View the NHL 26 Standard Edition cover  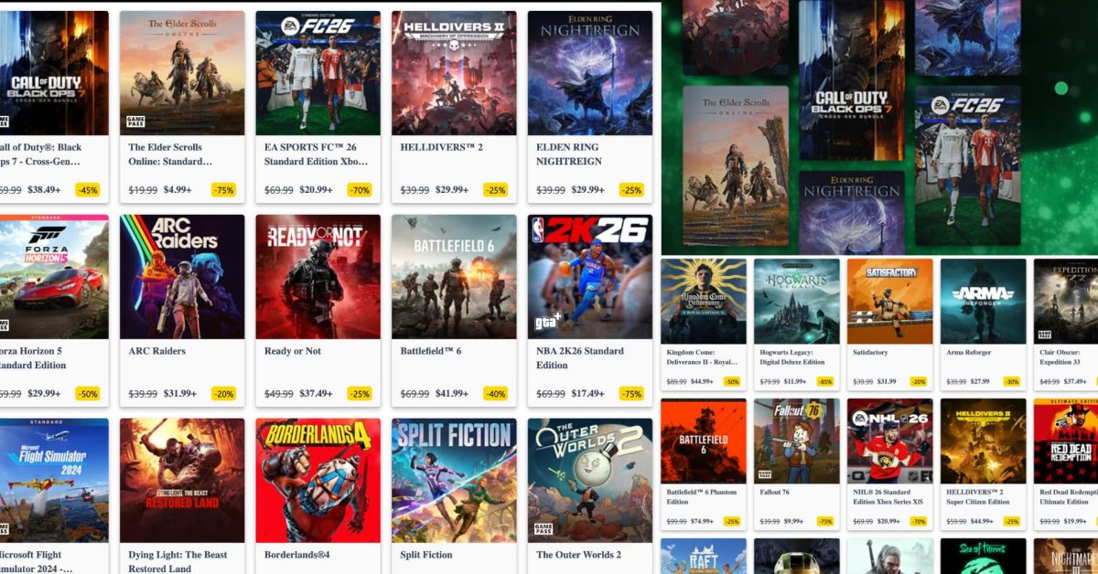tap(890, 441)
